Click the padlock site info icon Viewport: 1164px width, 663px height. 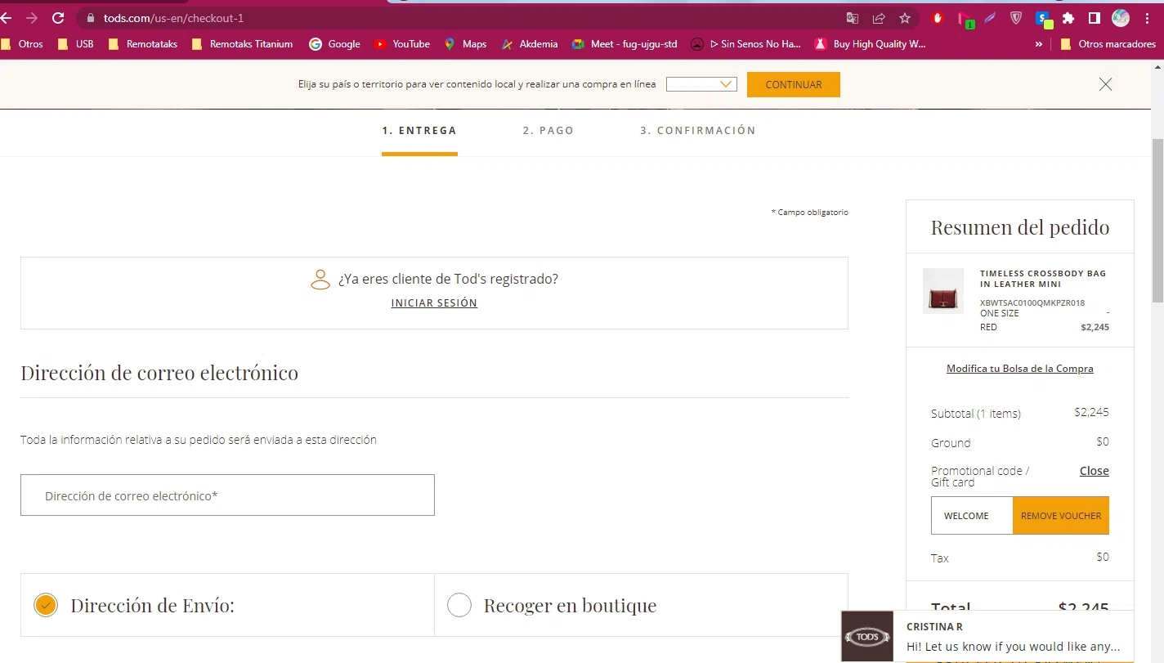coord(90,18)
